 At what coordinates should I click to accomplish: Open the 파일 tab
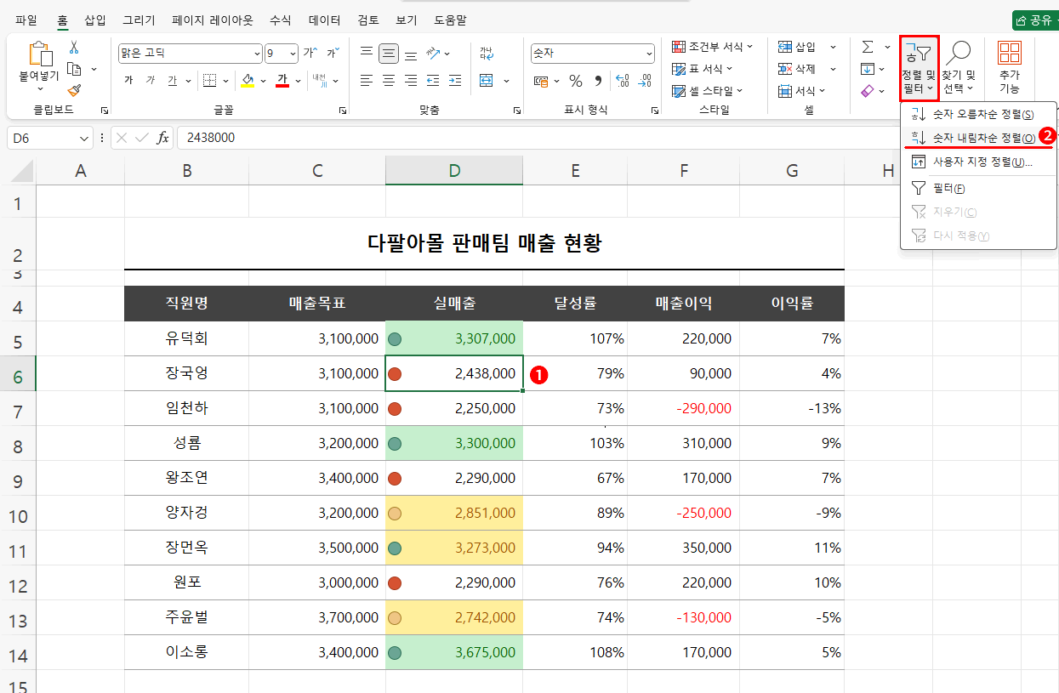pos(26,20)
